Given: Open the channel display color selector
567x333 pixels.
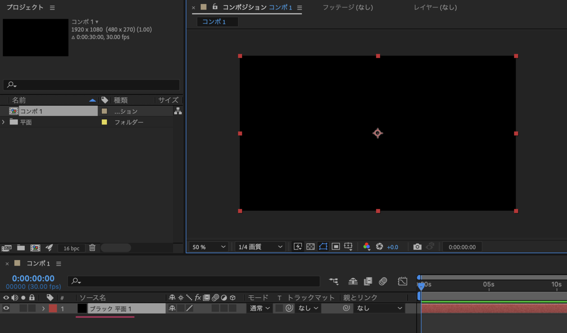Looking at the screenshot, I should tap(367, 246).
